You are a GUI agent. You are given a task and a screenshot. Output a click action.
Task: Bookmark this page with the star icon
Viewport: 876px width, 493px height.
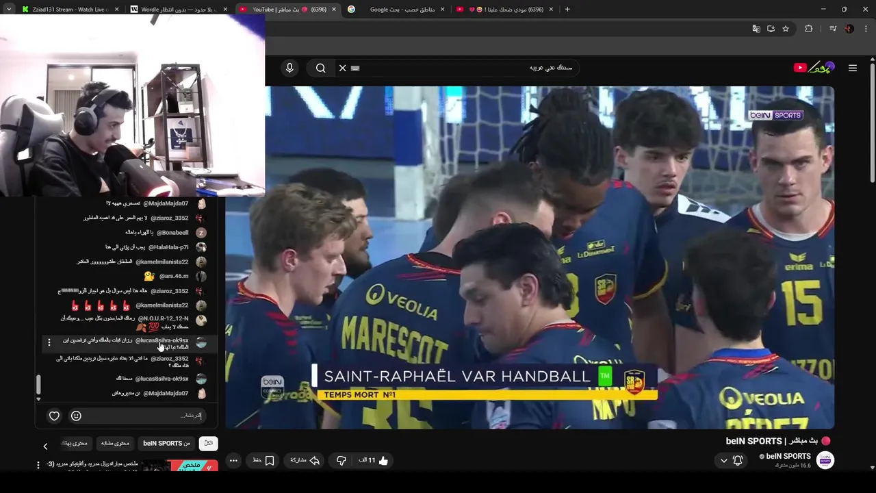(x=786, y=29)
